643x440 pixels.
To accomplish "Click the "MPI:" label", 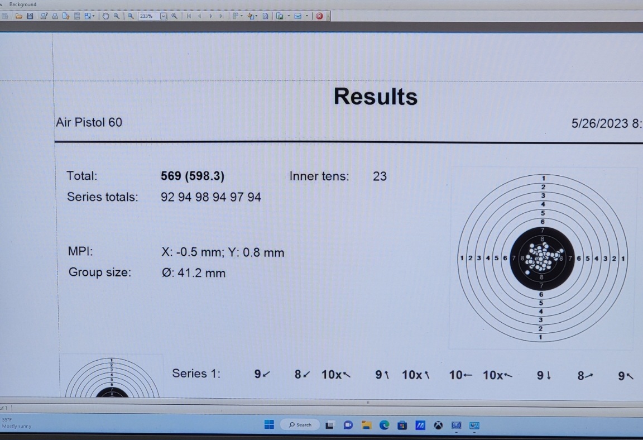I will point(80,251).
